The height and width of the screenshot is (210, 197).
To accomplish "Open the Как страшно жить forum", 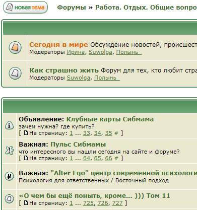I will 64,70.
